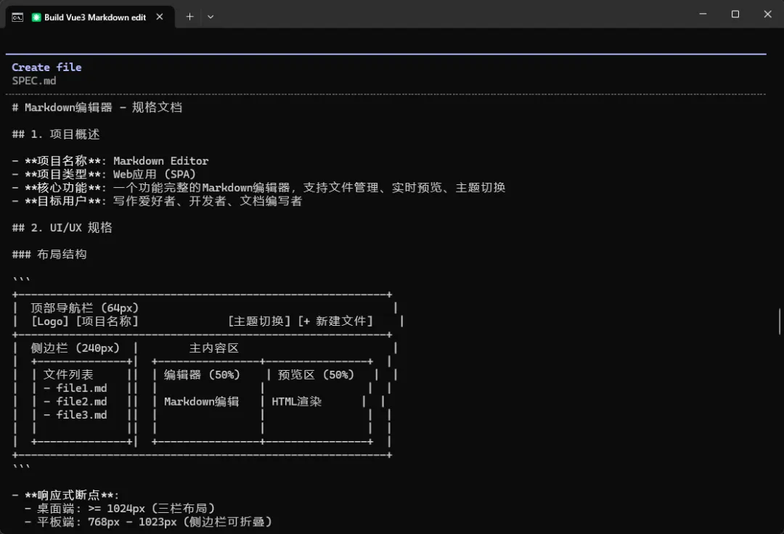The image size is (784, 534).
Task: Click the vertical scrollbar thumb
Action: pos(780,321)
